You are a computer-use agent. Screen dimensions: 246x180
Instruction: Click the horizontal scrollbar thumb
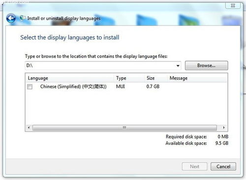click(x=124, y=128)
